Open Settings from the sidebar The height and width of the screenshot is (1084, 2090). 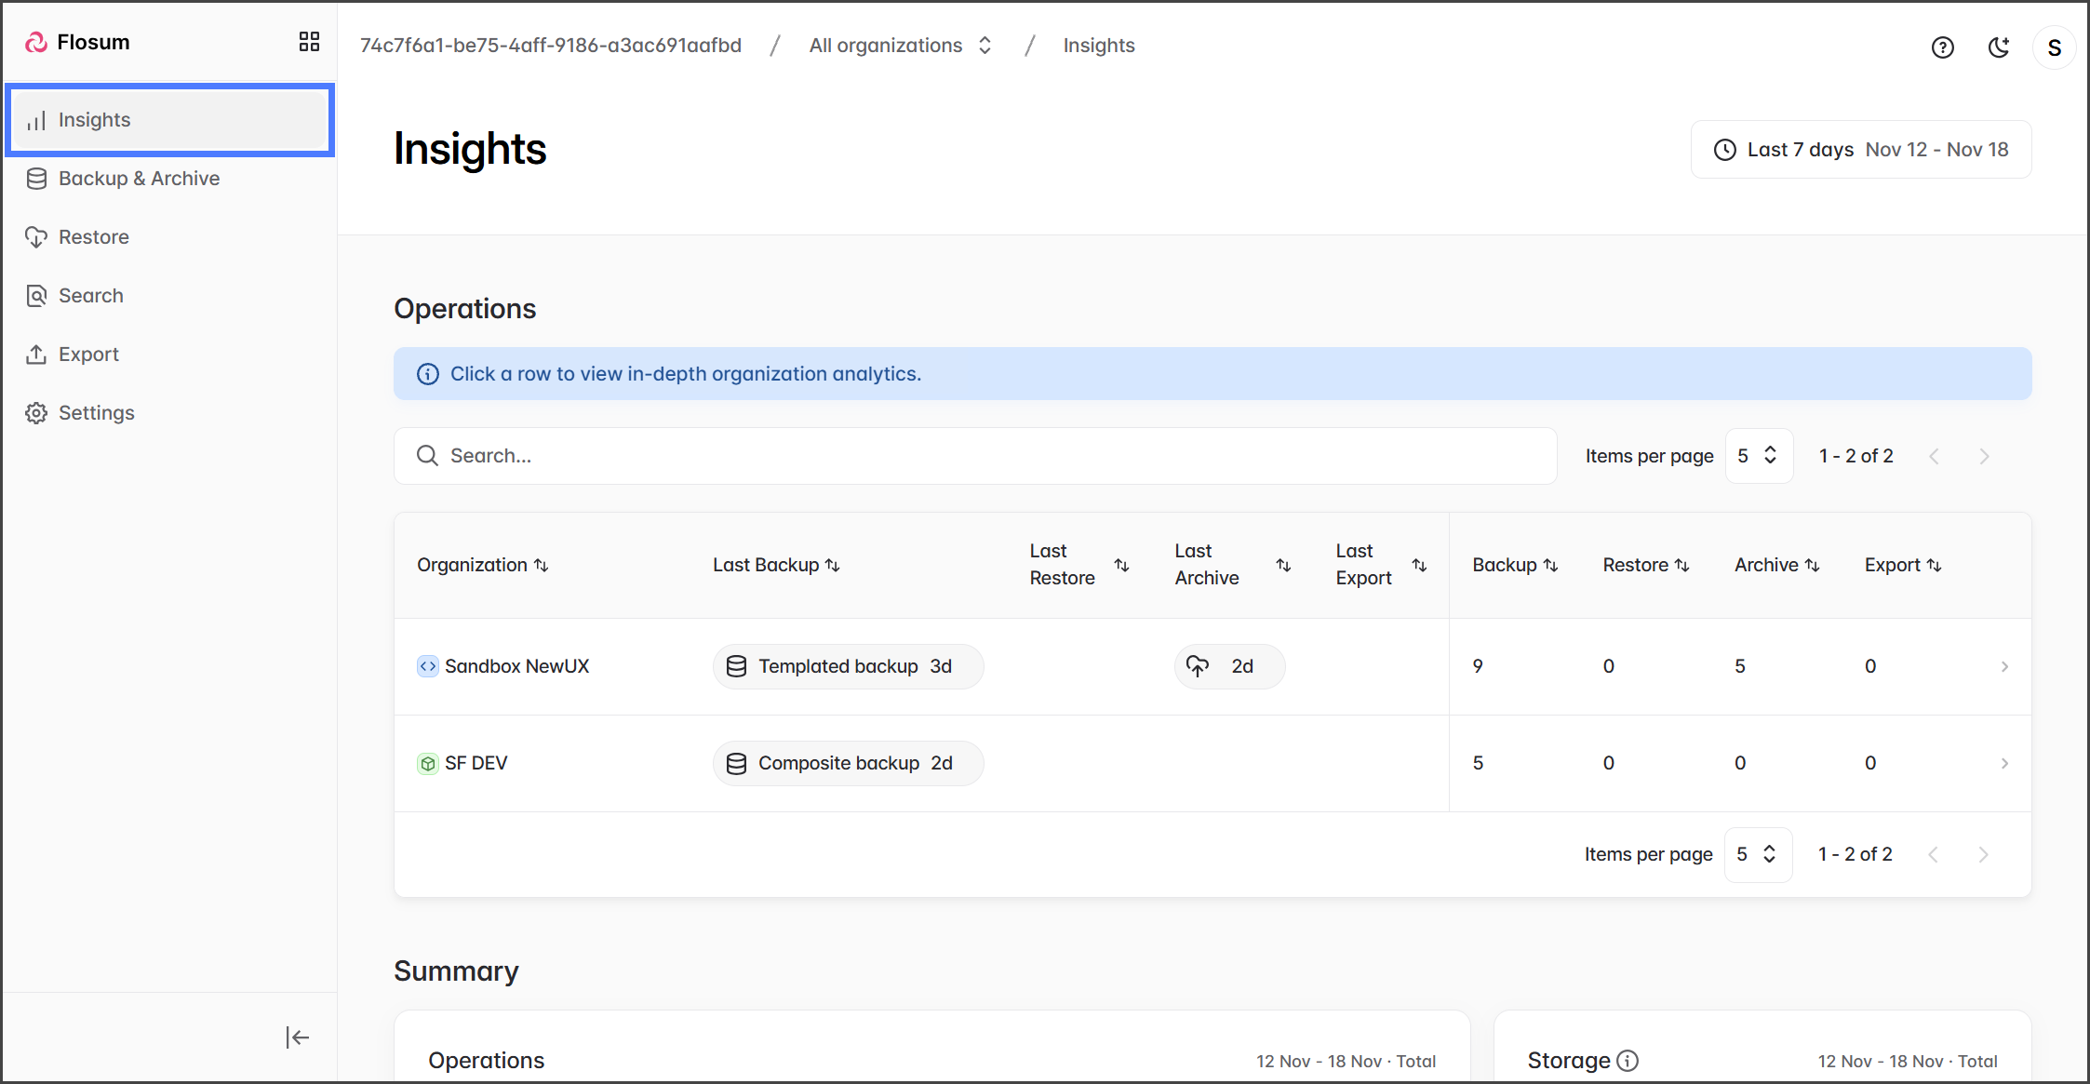pyautogui.click(x=96, y=413)
